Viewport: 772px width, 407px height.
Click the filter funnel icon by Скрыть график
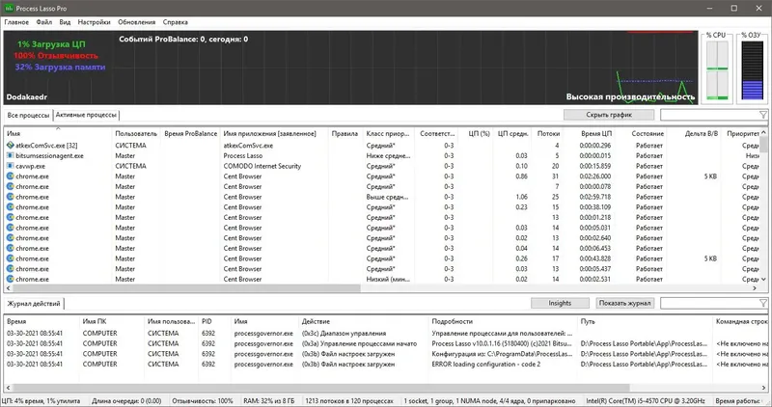[x=762, y=115]
